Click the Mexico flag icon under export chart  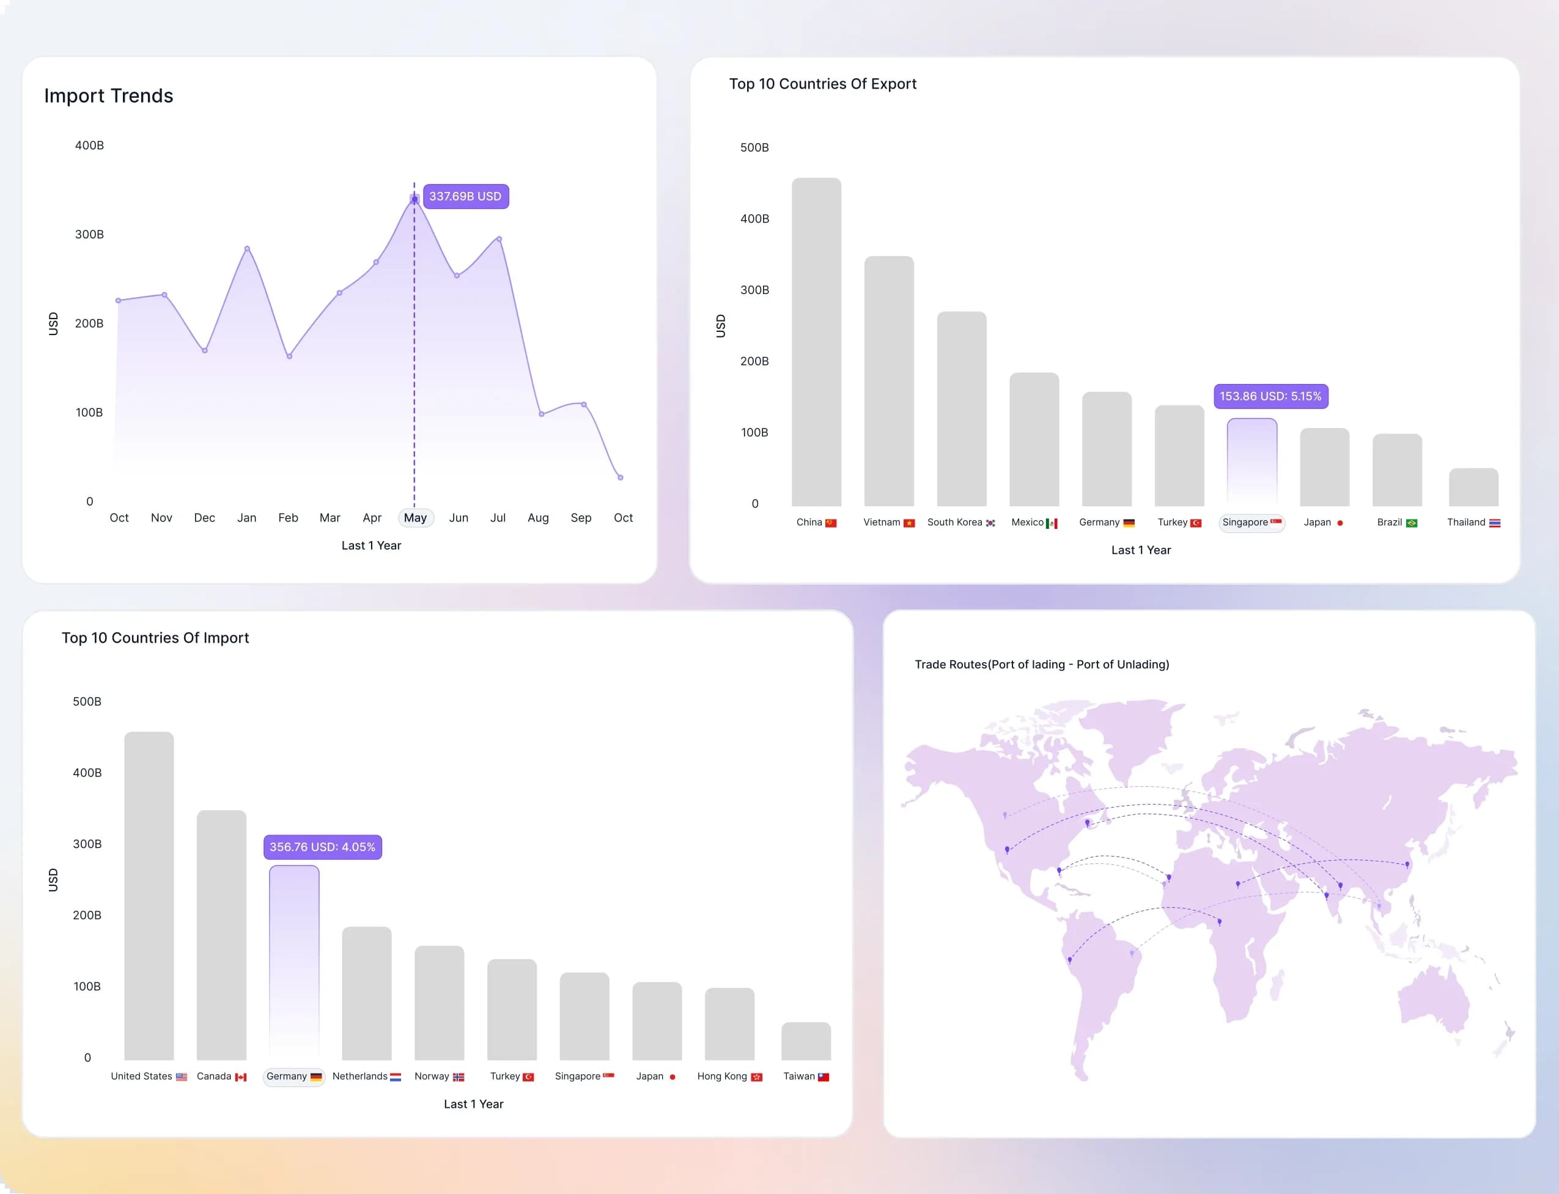(1052, 523)
